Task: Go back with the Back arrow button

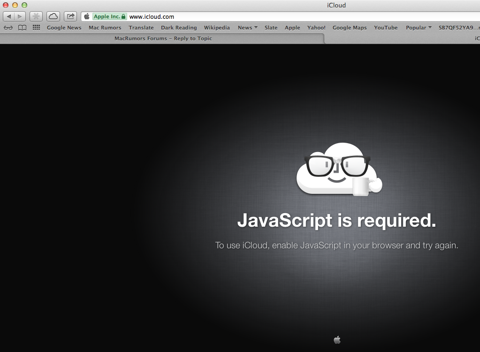Action: [8, 16]
